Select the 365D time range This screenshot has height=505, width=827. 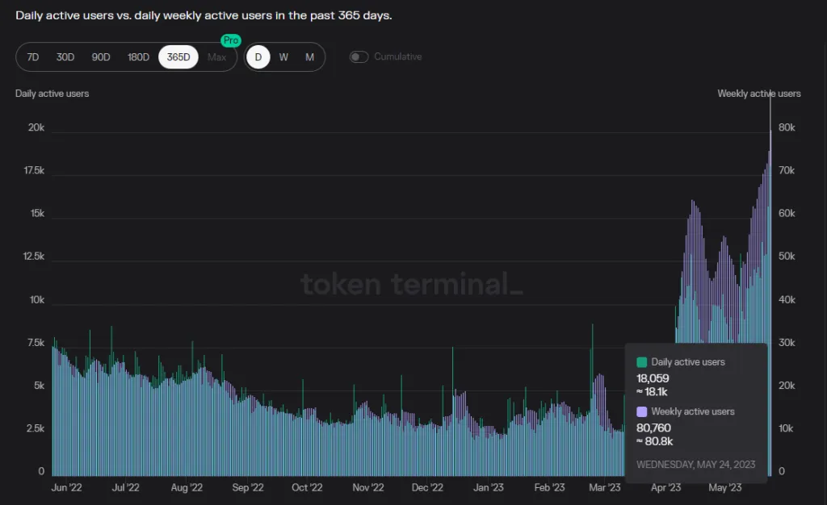coord(178,56)
